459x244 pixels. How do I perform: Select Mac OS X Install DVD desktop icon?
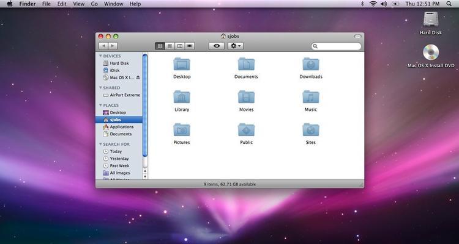coord(431,52)
